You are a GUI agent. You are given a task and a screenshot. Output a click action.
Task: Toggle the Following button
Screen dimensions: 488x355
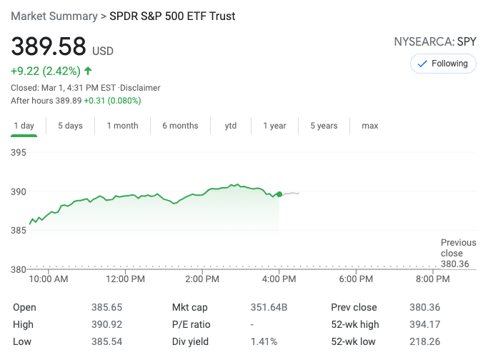coord(443,64)
